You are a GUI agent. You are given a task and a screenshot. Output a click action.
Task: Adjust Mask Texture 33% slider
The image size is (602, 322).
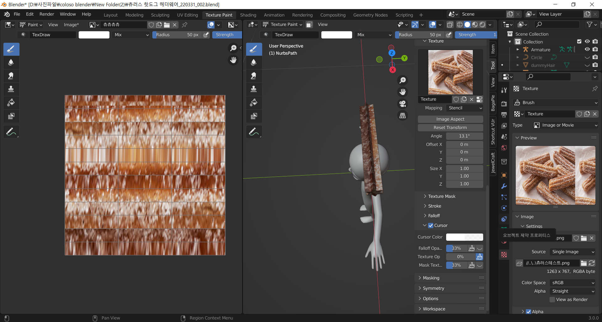tap(457, 265)
